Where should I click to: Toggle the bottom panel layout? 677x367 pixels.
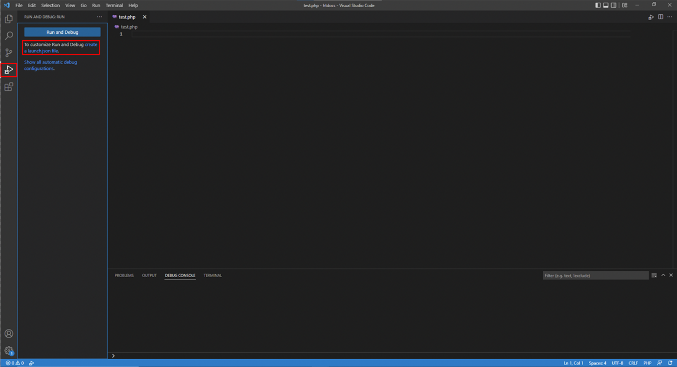(x=606, y=5)
